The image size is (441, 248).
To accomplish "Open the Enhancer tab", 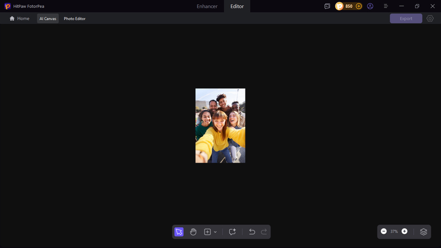I will [x=207, y=6].
